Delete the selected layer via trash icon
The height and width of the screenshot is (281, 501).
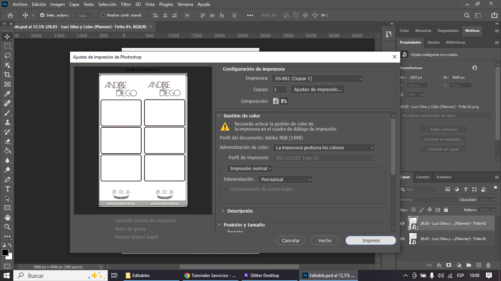click(488, 265)
